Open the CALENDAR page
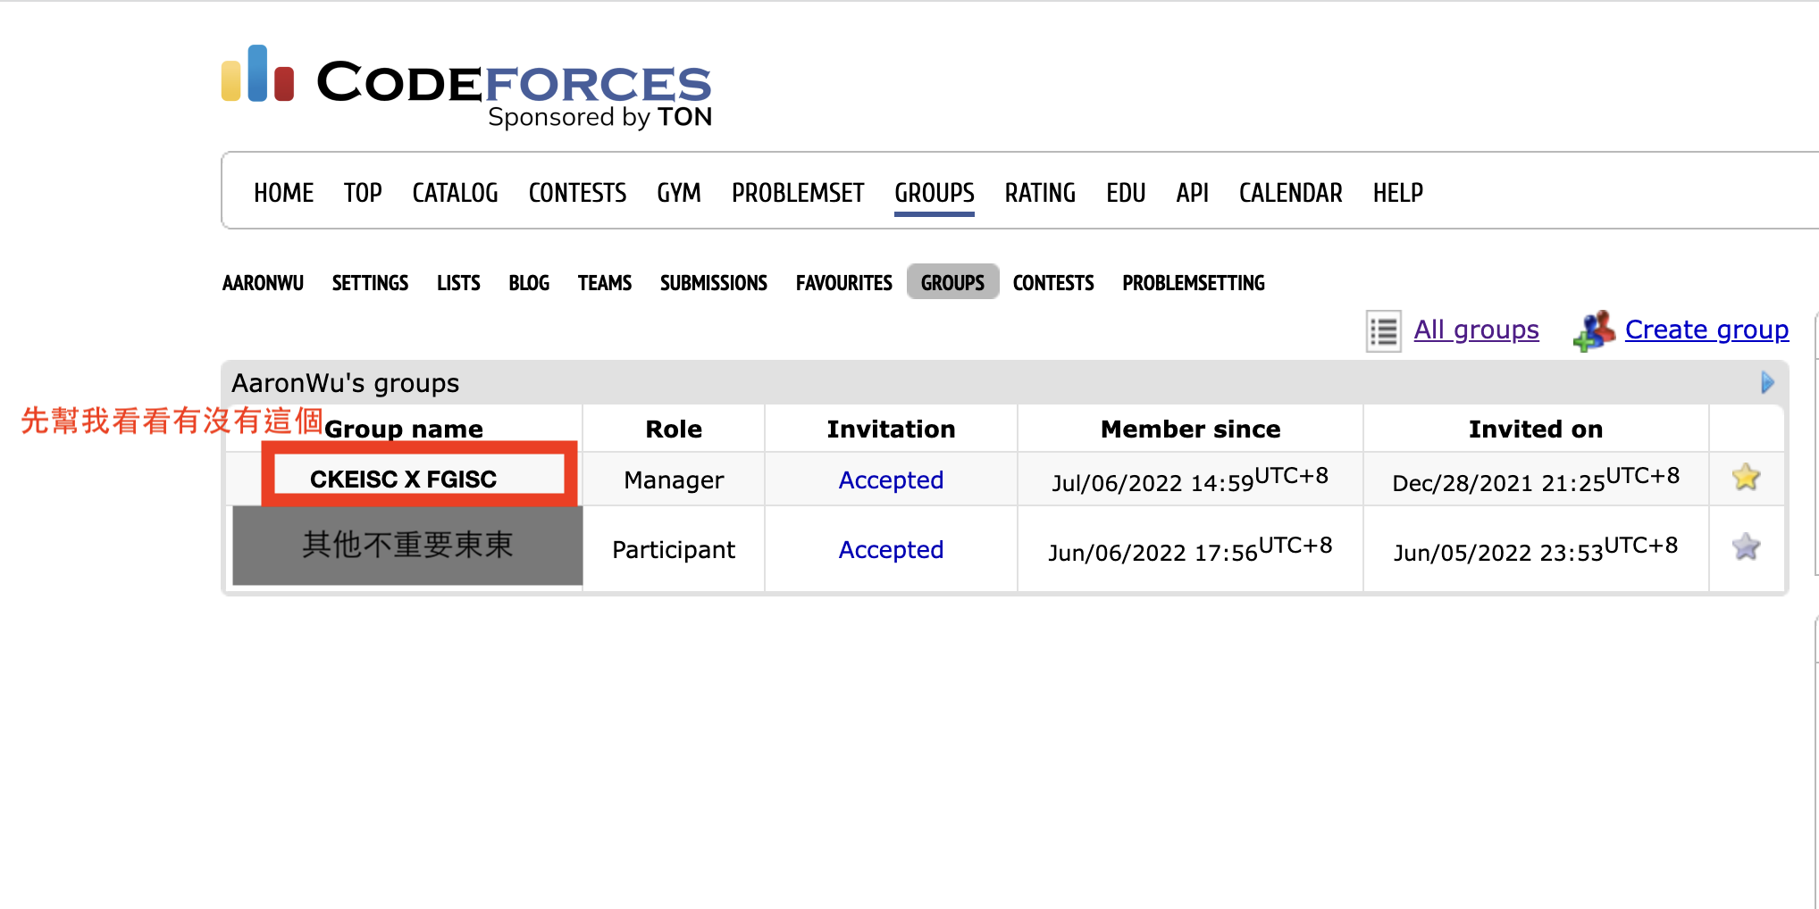 tap(1290, 193)
